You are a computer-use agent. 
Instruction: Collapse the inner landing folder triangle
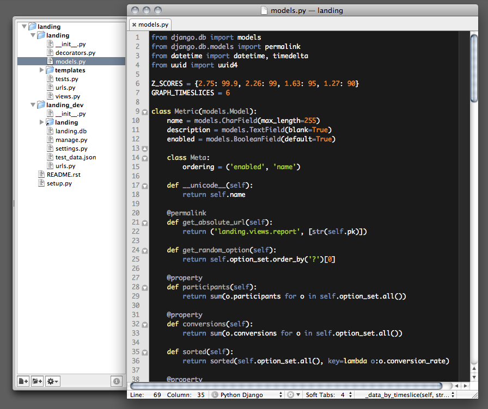(x=33, y=35)
